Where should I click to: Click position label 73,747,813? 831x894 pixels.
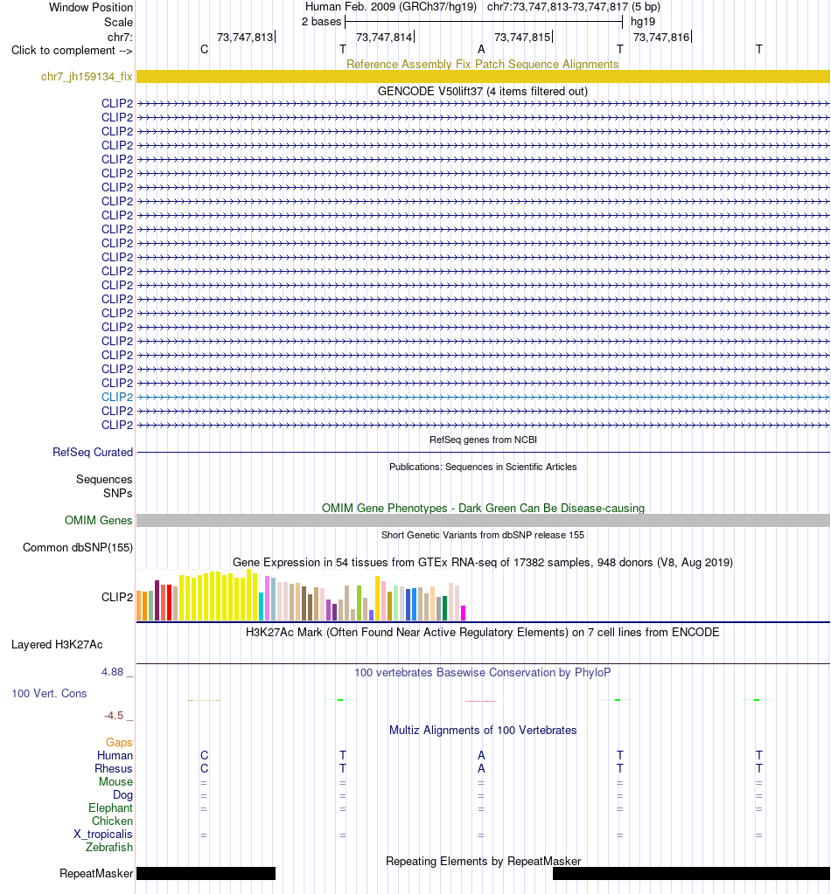(x=245, y=37)
